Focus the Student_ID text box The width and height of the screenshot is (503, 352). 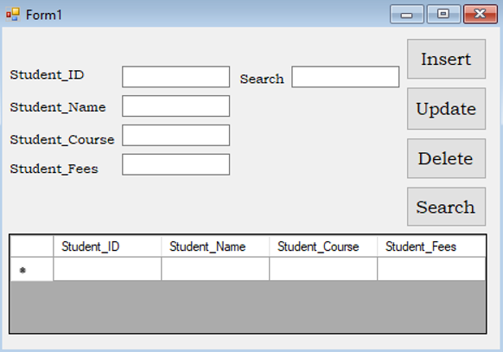coord(175,77)
